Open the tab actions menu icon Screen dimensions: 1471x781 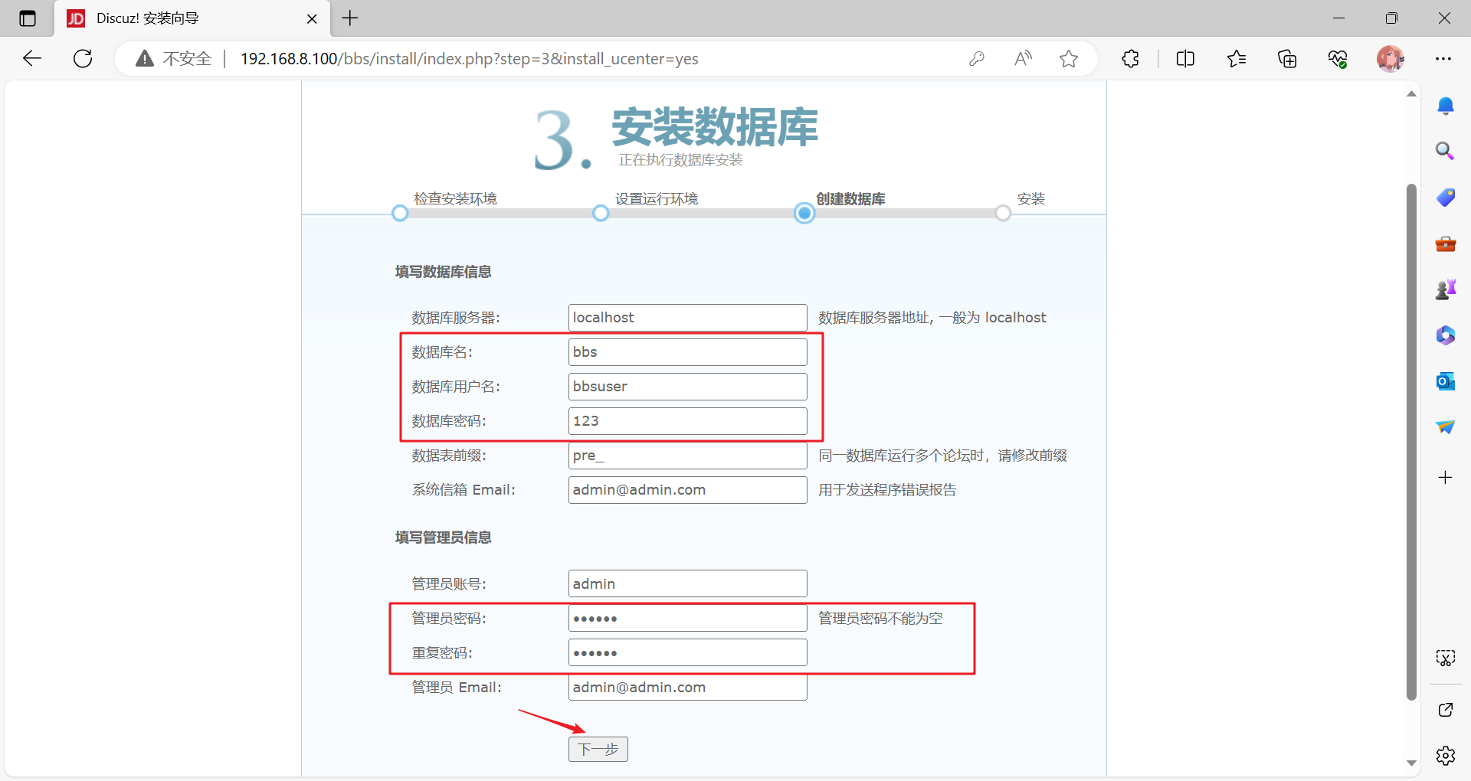point(28,18)
